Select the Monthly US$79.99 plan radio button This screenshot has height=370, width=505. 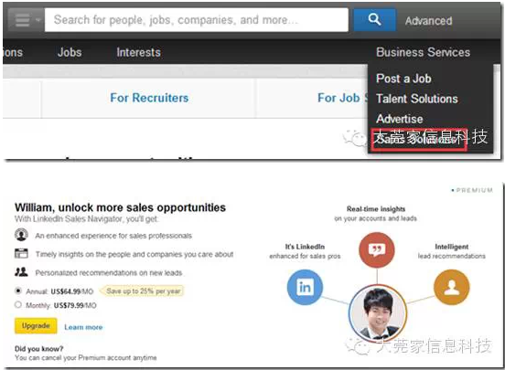18,305
